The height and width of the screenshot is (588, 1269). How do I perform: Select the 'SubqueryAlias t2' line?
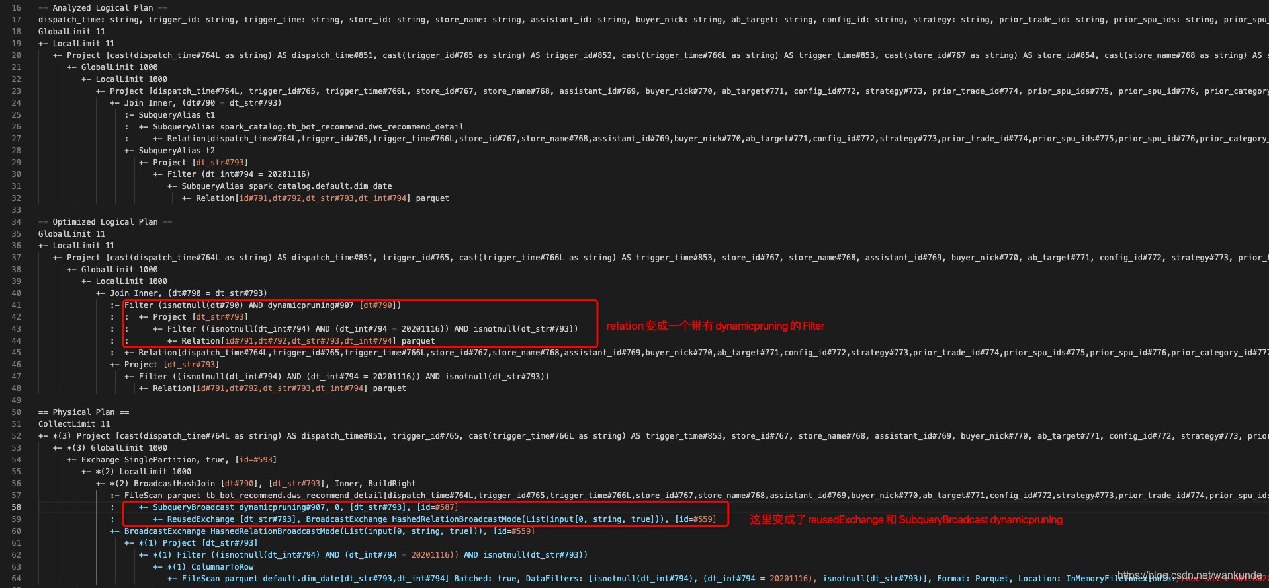[177, 151]
